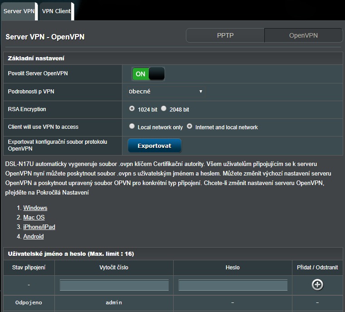Open the iPhone/iPad setup link
Image resolution: width=345 pixels, height=312 pixels.
click(39, 227)
